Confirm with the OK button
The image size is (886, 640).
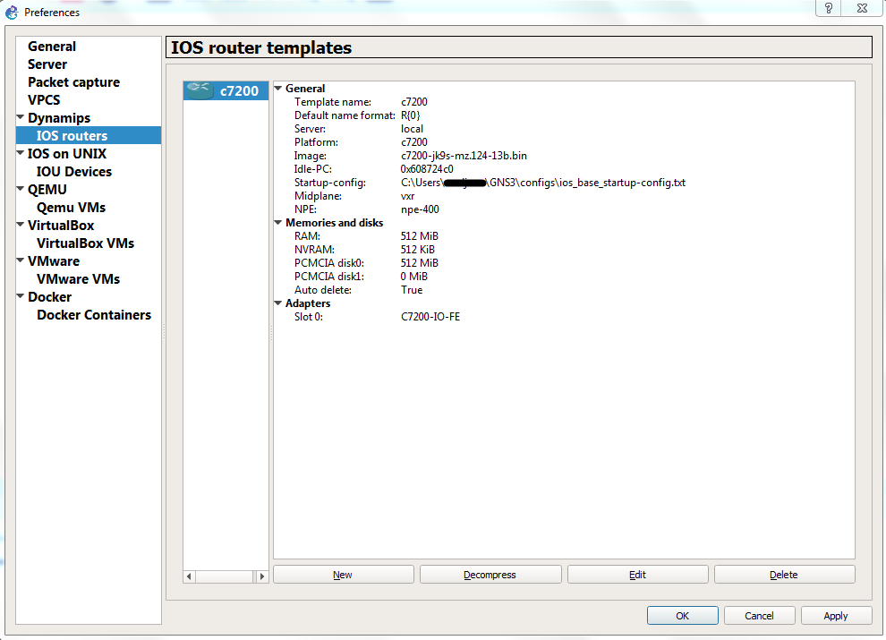pos(683,616)
